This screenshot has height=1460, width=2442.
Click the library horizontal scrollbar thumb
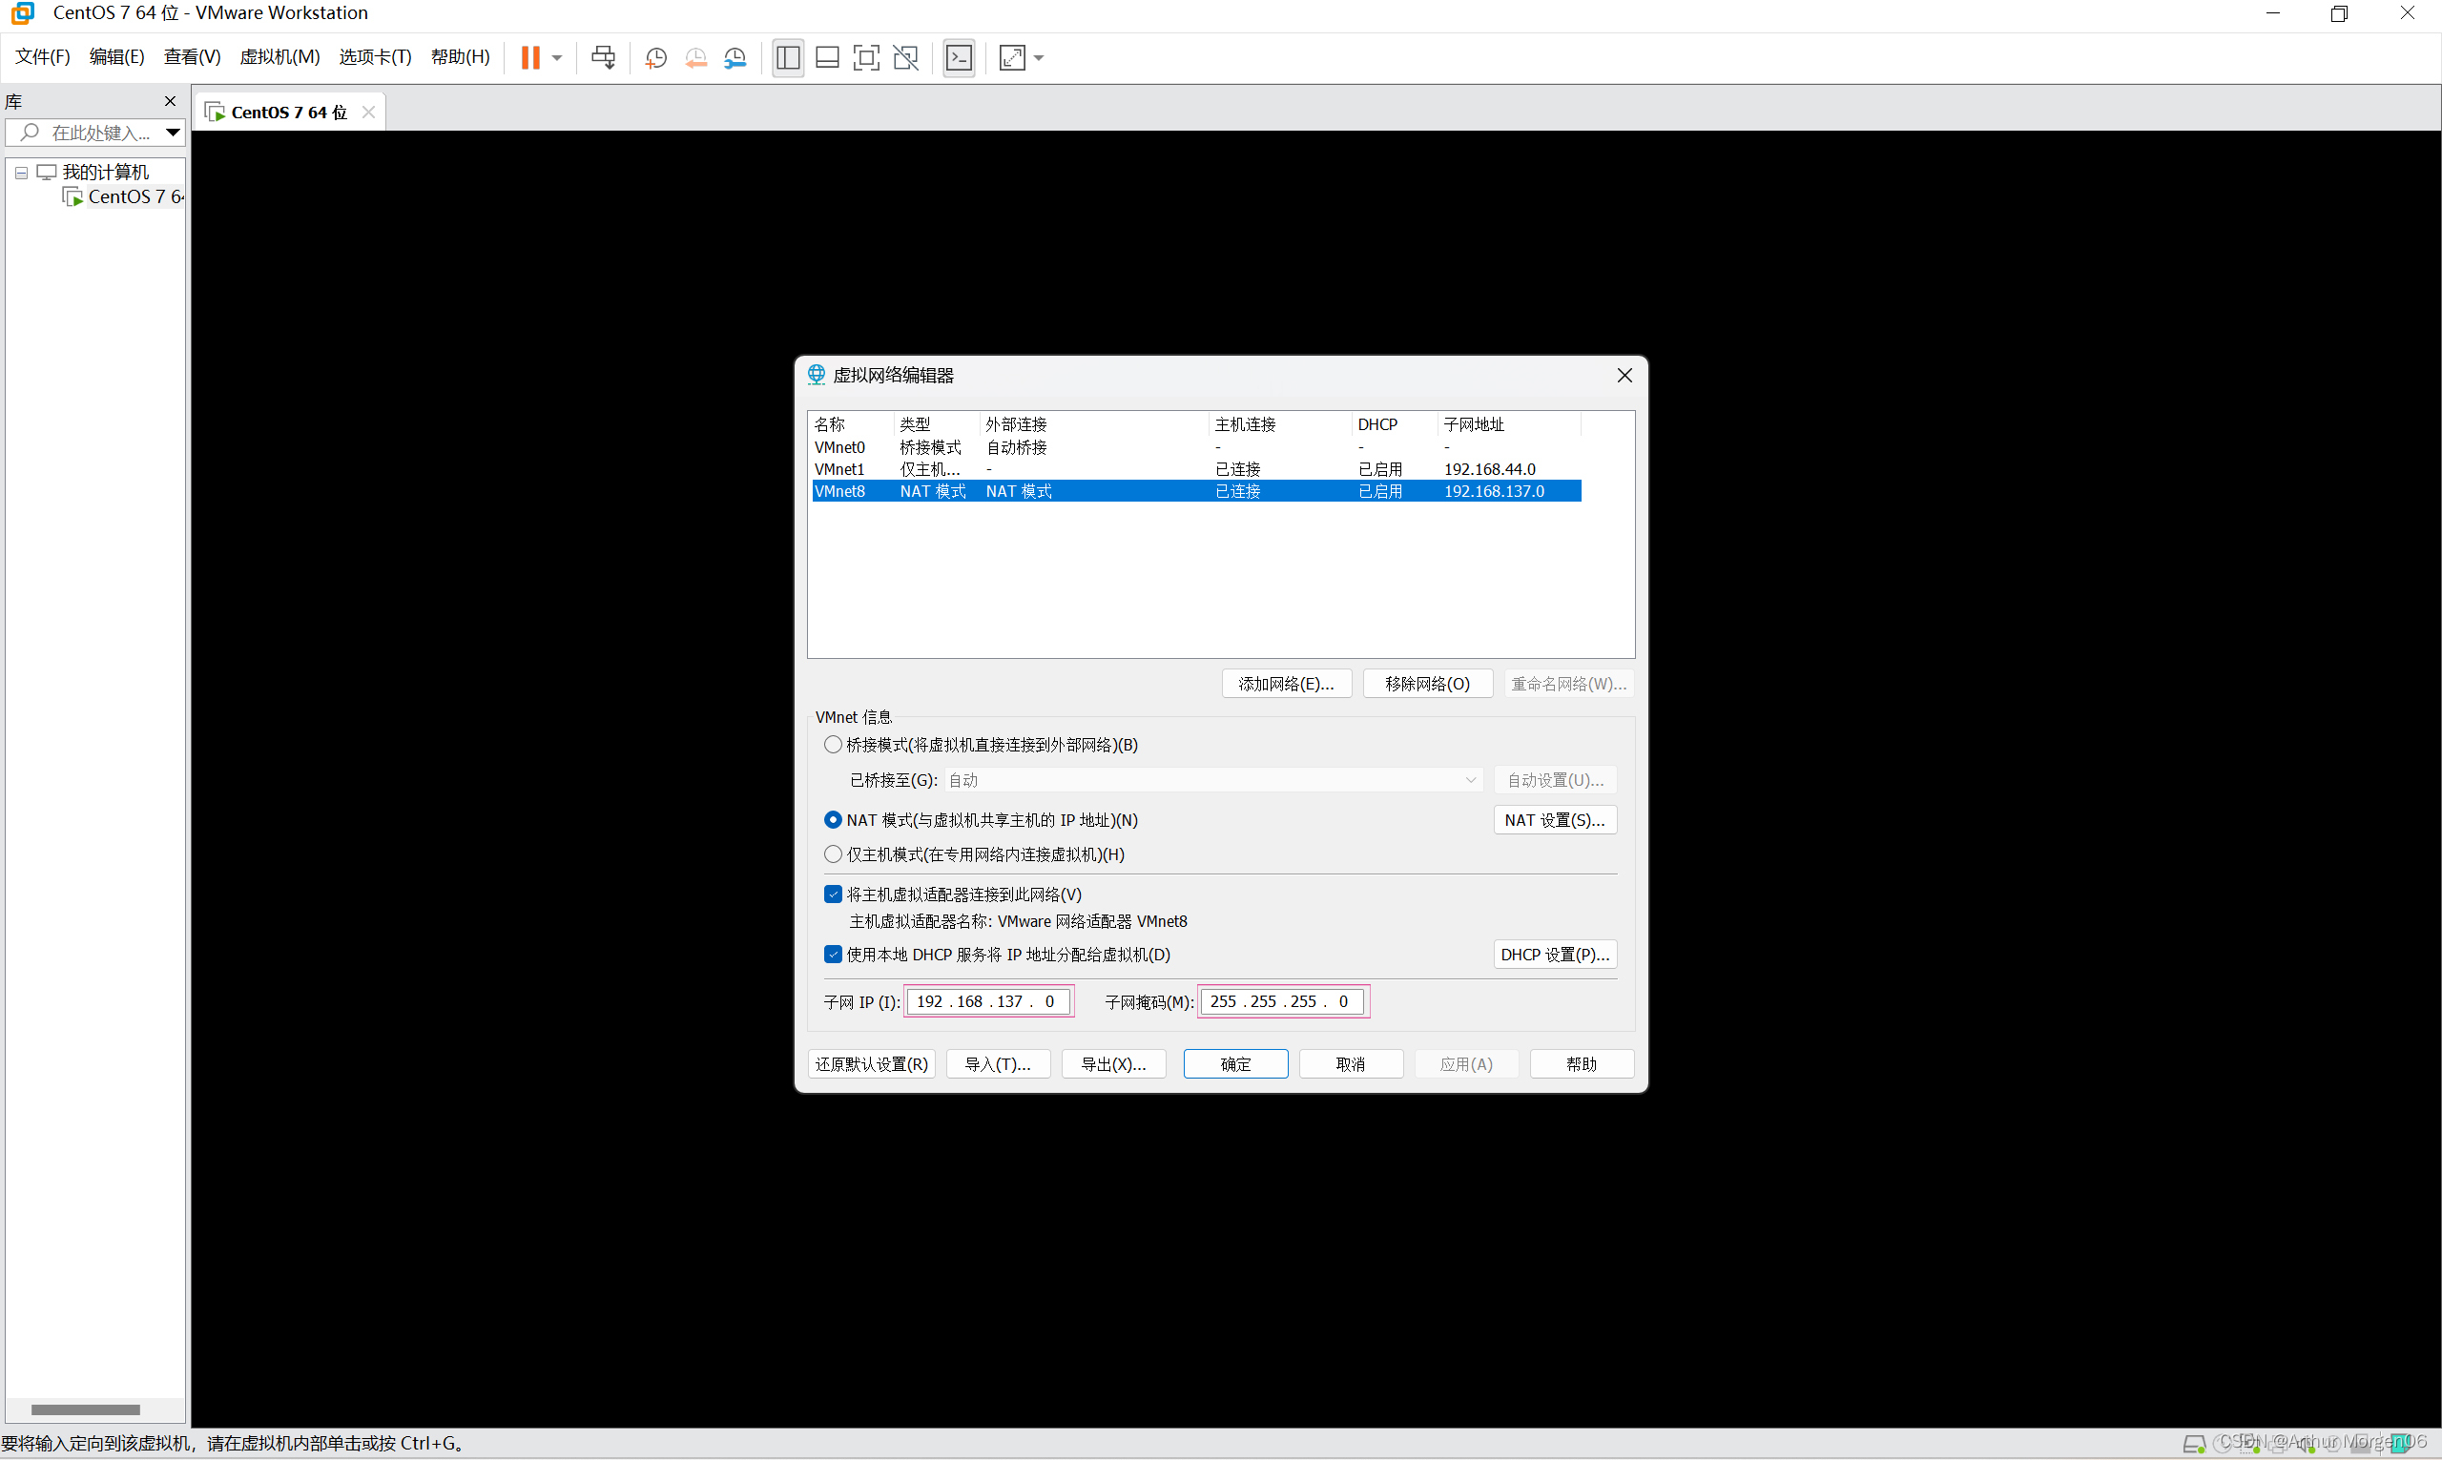click(86, 1409)
